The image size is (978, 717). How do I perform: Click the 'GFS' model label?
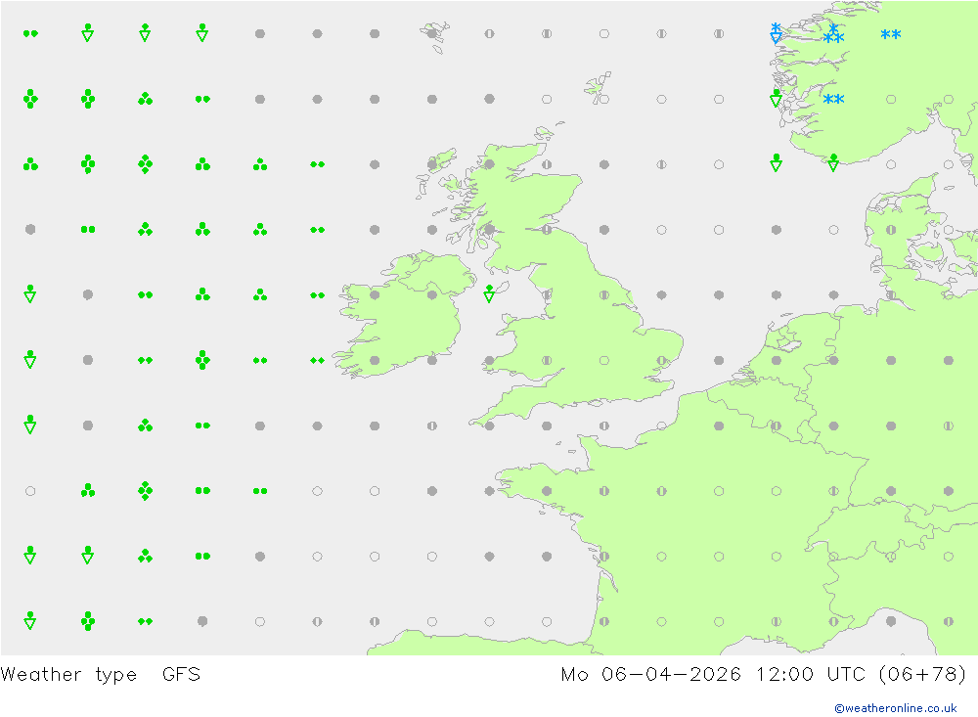182,675
